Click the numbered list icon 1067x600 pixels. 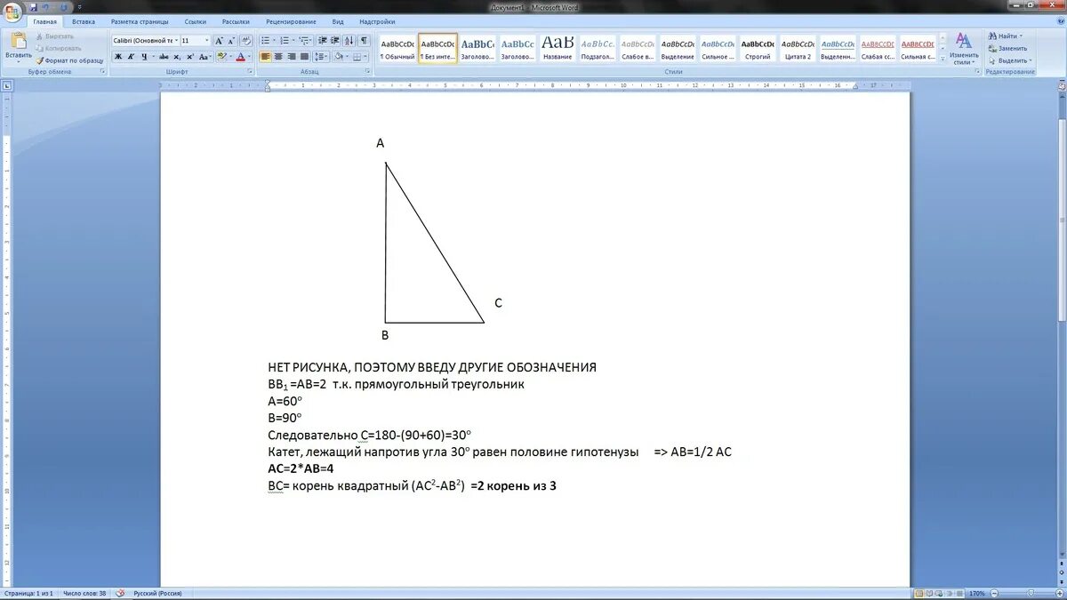pyautogui.click(x=285, y=40)
